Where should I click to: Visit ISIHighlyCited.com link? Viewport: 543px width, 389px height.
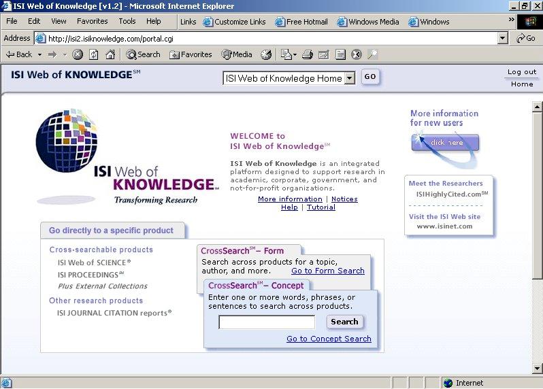tap(452, 194)
